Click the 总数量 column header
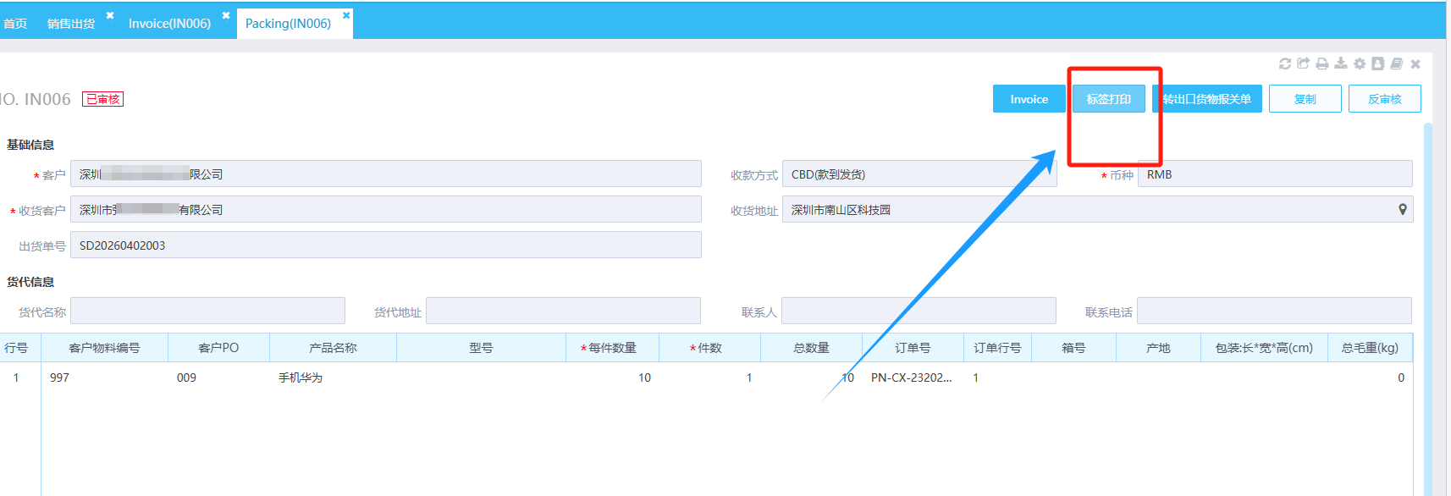 click(811, 348)
